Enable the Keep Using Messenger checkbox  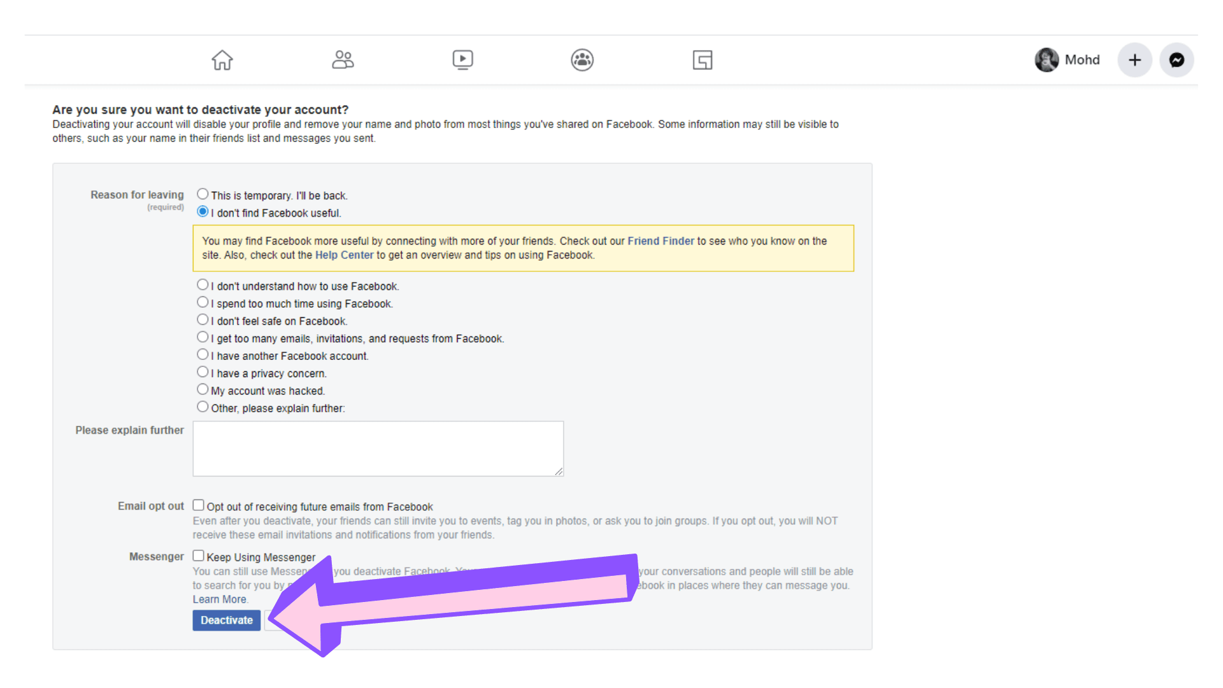tap(199, 556)
